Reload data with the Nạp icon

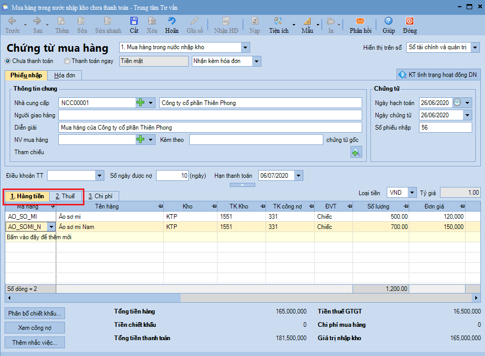[x=255, y=21]
